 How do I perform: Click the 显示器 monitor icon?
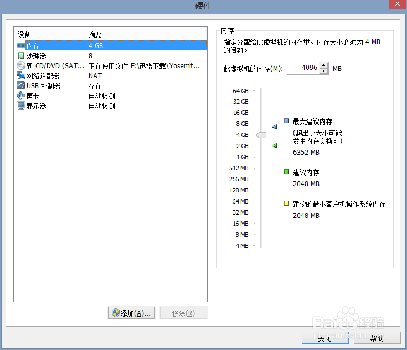tap(21, 105)
